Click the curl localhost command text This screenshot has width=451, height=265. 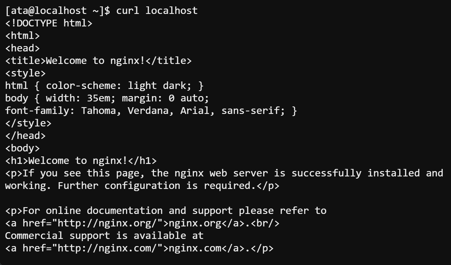click(x=157, y=11)
